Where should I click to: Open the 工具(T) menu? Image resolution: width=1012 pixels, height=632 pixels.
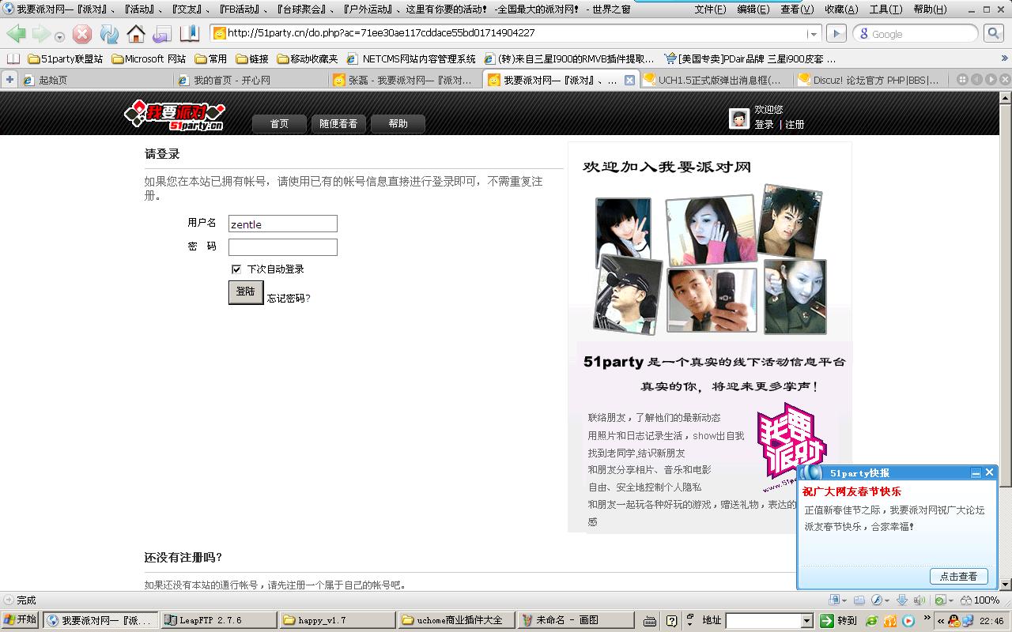point(885,9)
